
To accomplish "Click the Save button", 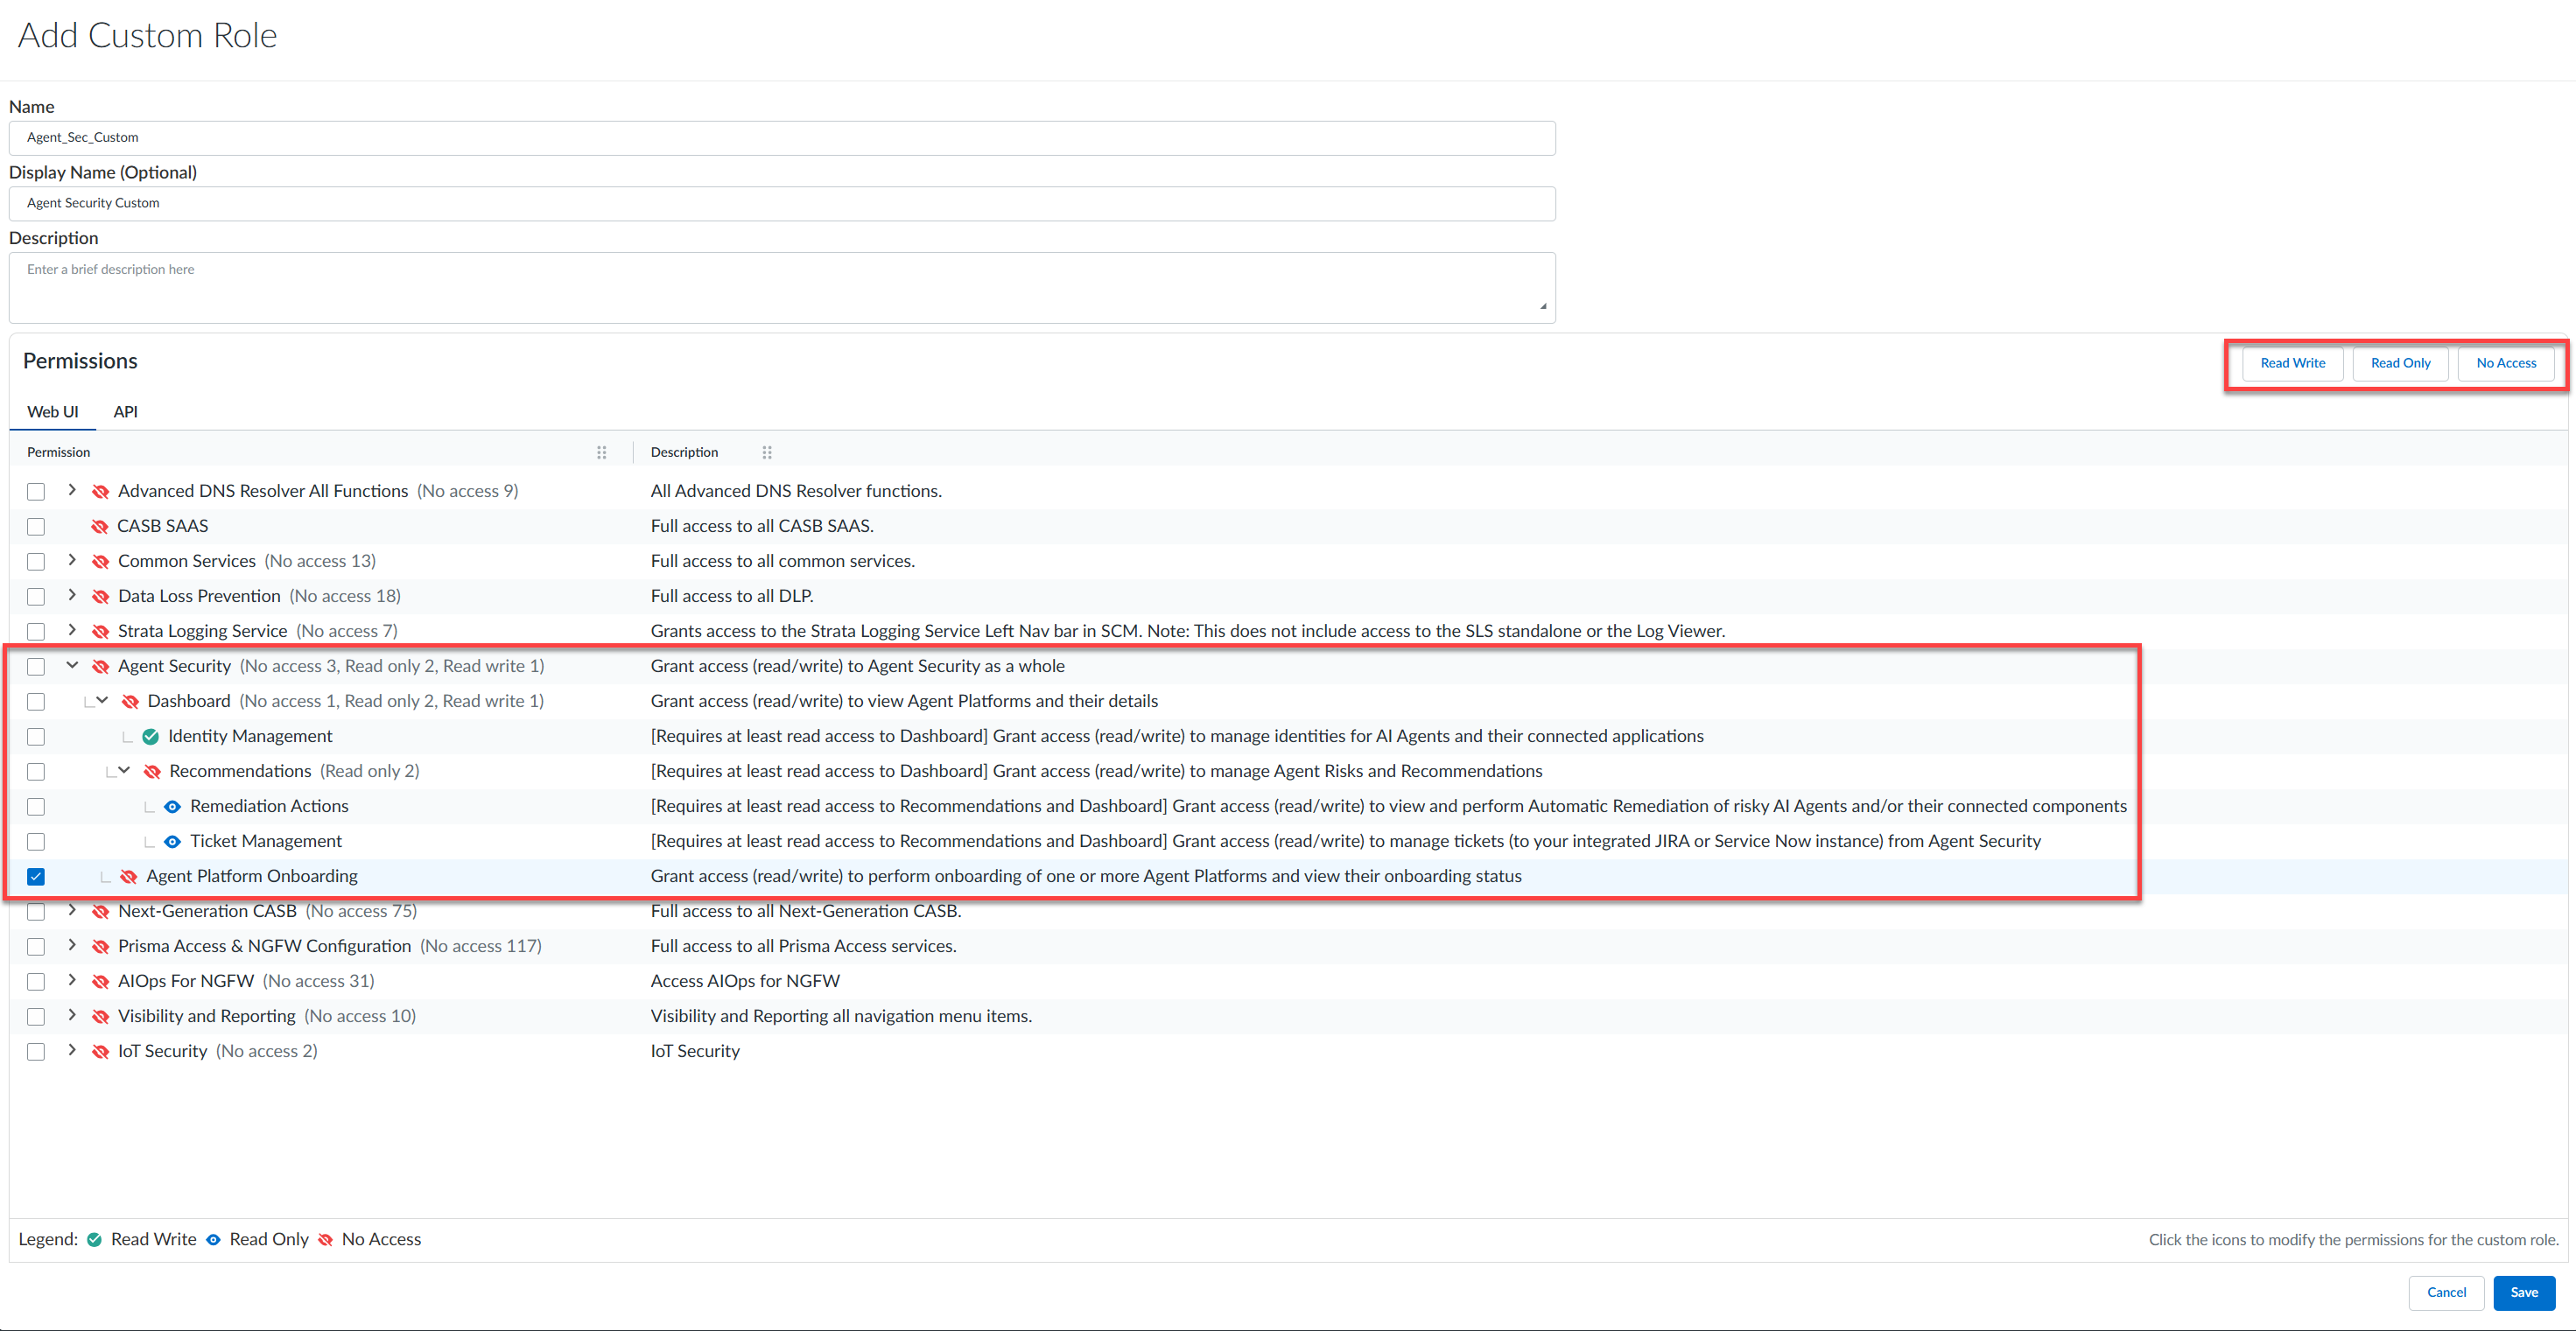I will (2523, 1292).
